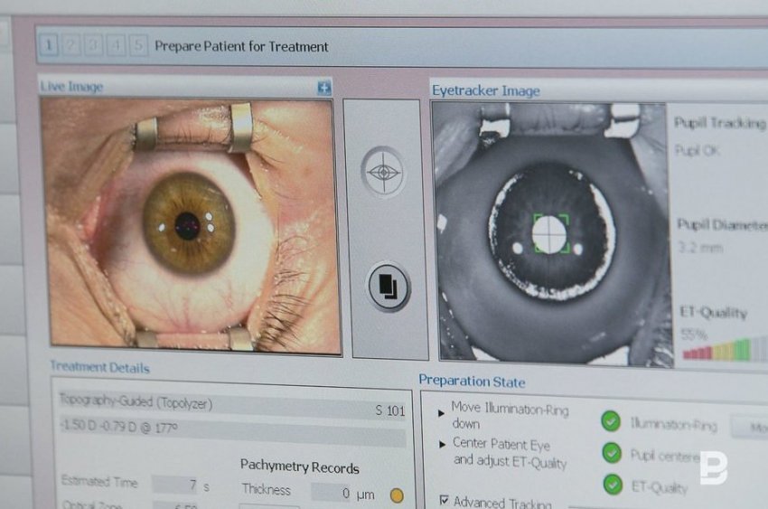Open step 5 in the workflow
Image resolution: width=768 pixels, height=509 pixels.
[x=137, y=45]
